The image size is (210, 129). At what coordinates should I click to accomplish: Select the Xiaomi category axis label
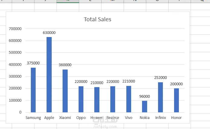(x=65, y=118)
